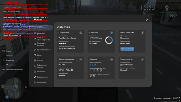Click the wallet icon beside Донат
This screenshot has height=102, width=181.
coord(35,55)
